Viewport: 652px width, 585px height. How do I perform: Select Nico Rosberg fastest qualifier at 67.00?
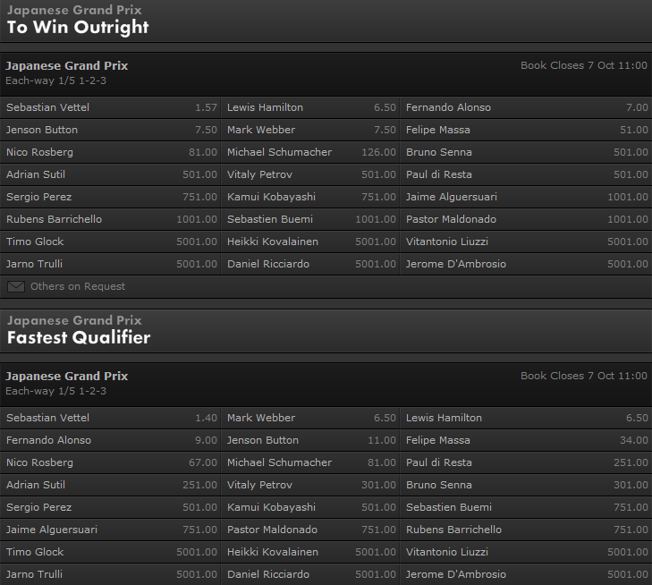pyautogui.click(x=110, y=463)
